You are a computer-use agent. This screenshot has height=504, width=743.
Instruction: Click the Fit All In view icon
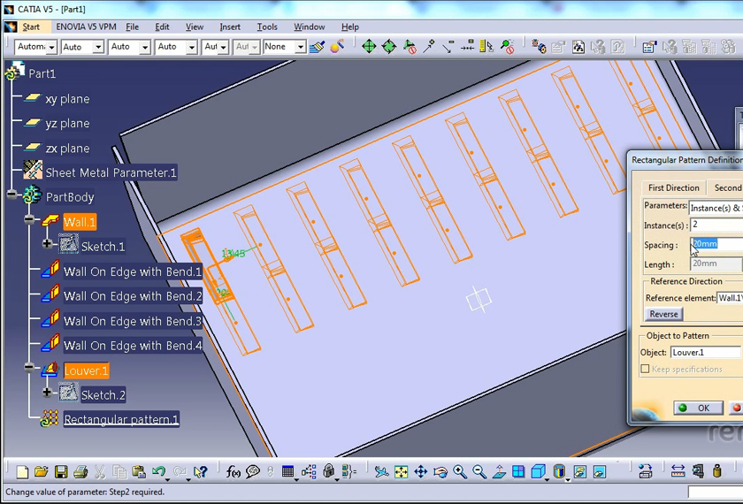[402, 472]
